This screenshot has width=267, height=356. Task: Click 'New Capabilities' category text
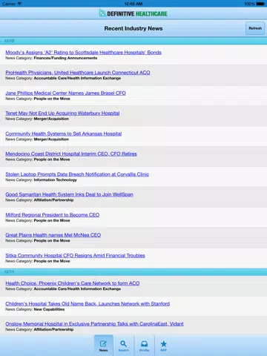tap(49, 309)
